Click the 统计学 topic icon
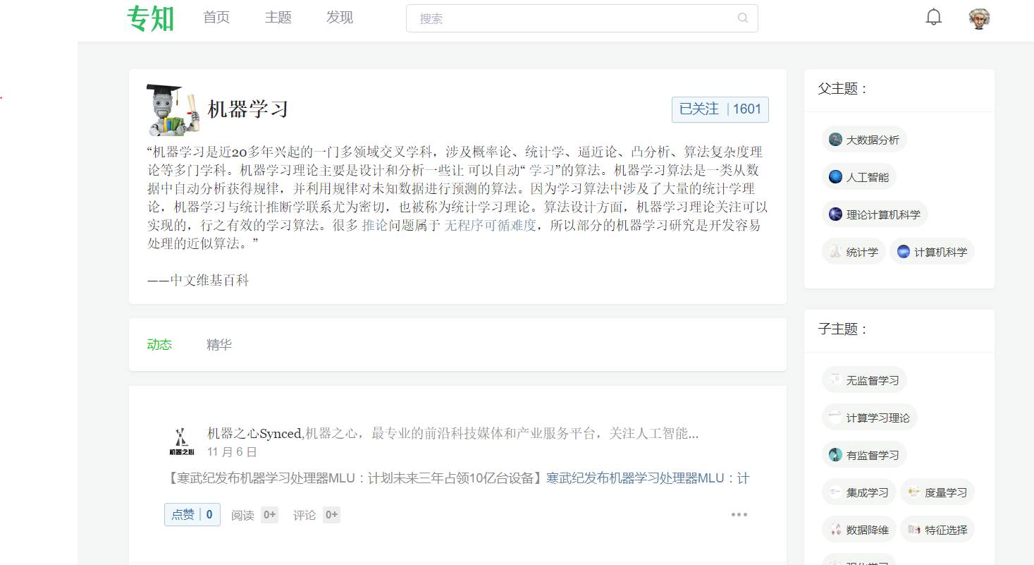The image size is (1034, 565). (x=835, y=252)
